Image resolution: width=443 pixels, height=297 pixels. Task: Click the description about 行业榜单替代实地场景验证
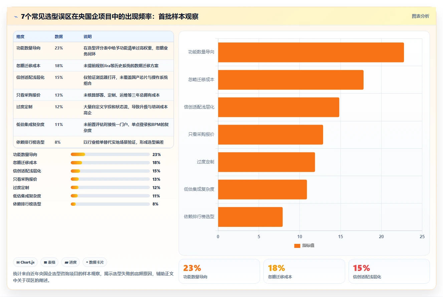click(124, 142)
